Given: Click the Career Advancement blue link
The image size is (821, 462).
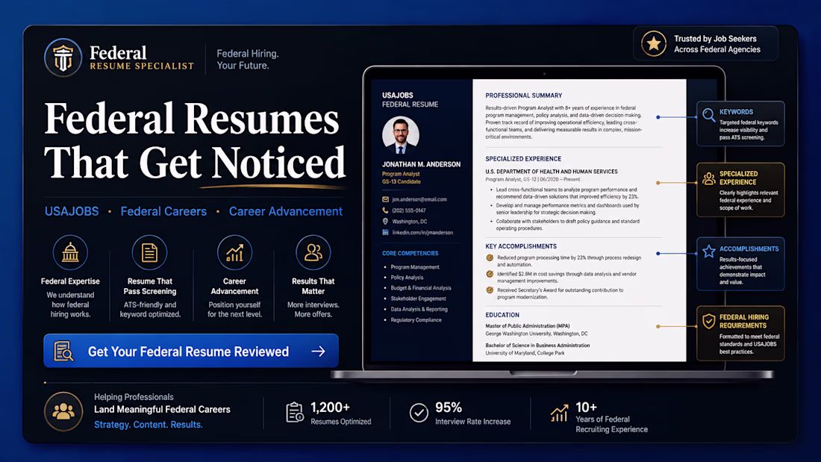Looking at the screenshot, I should [285, 211].
